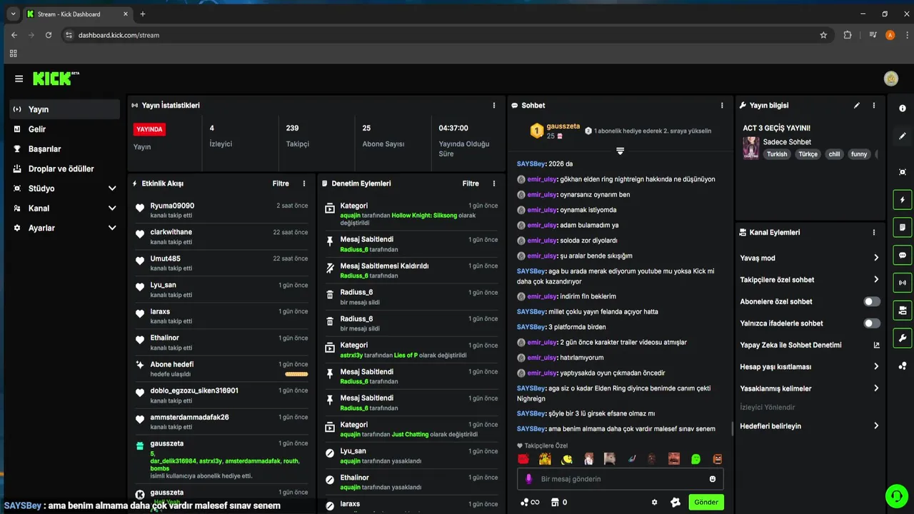This screenshot has width=914, height=514.
Task: Open Kanal Eylemleri three-dot options
Action: pyautogui.click(x=874, y=233)
